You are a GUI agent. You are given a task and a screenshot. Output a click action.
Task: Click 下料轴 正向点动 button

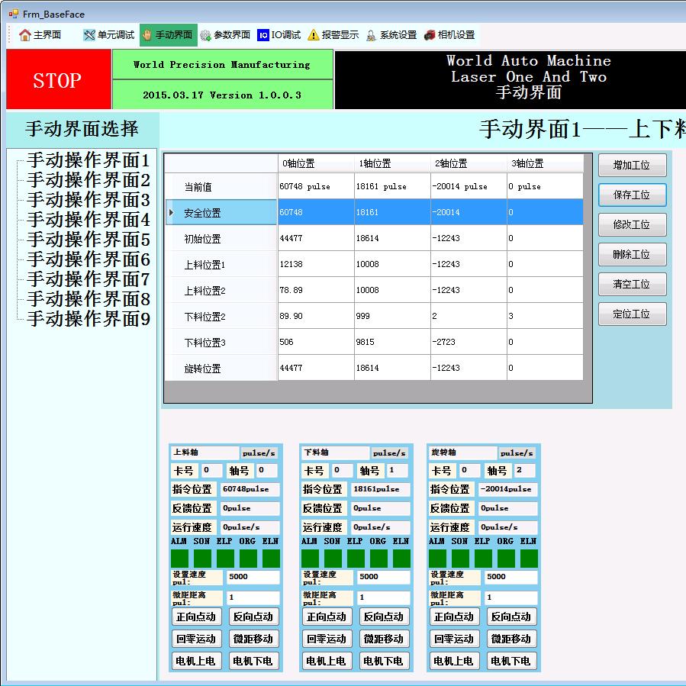(327, 617)
